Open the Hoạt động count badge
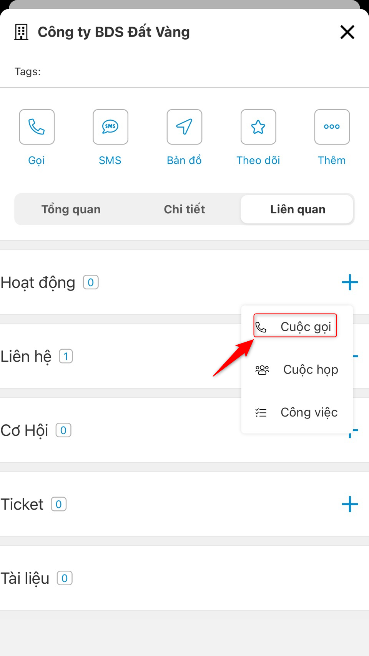The image size is (369, 656). (x=91, y=282)
